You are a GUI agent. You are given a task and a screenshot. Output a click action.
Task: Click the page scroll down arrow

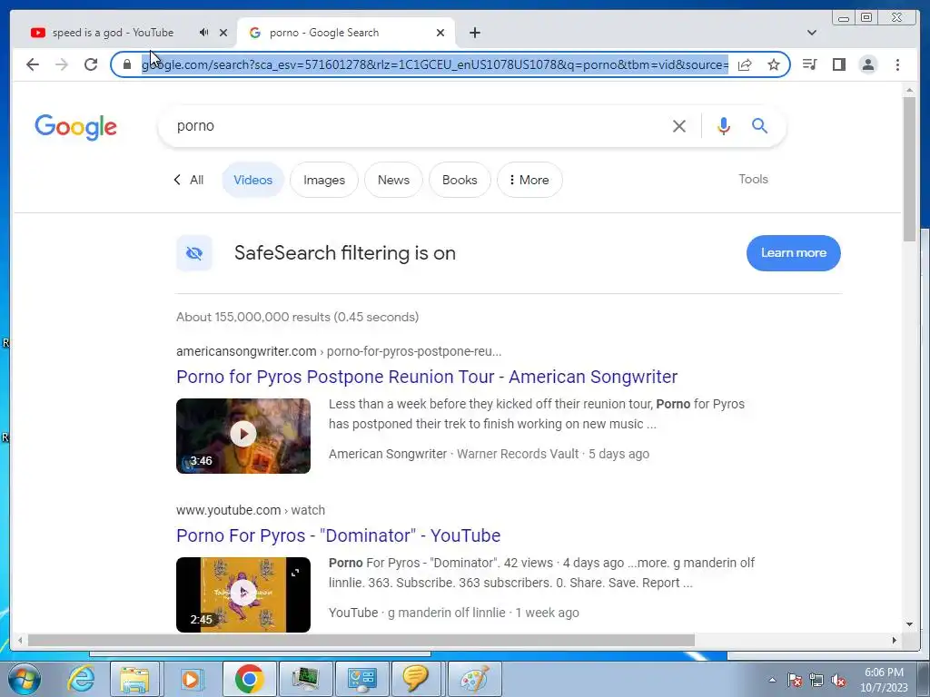(x=909, y=624)
